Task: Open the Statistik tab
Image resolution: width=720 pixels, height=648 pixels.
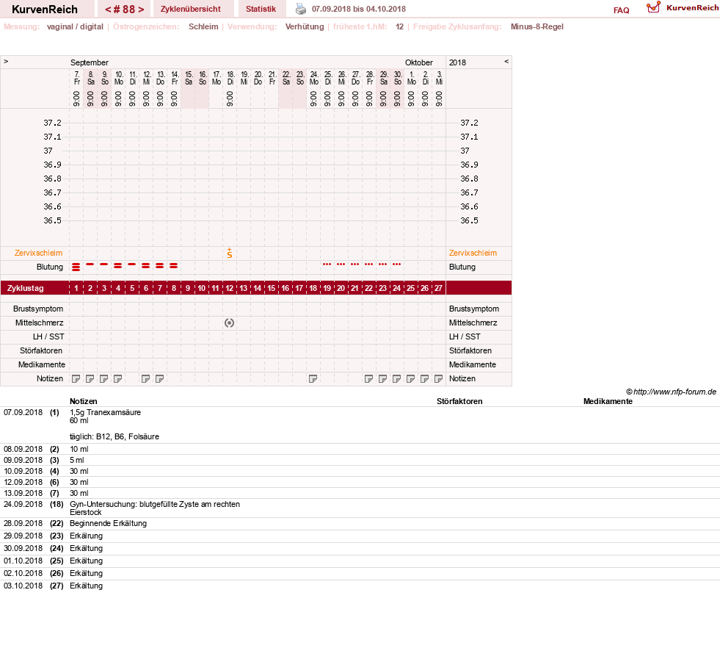Action: (x=261, y=9)
